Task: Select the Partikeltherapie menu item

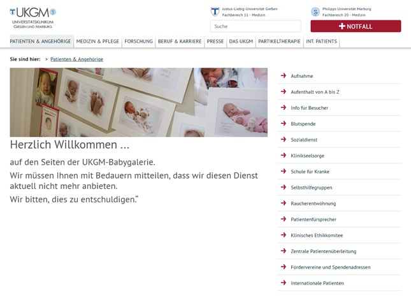Action: pyautogui.click(x=279, y=41)
